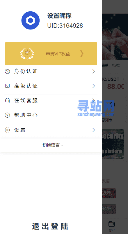Click the 退出登陆 logout button
Image resolution: width=128 pixels, height=234 pixels.
pos(50,226)
